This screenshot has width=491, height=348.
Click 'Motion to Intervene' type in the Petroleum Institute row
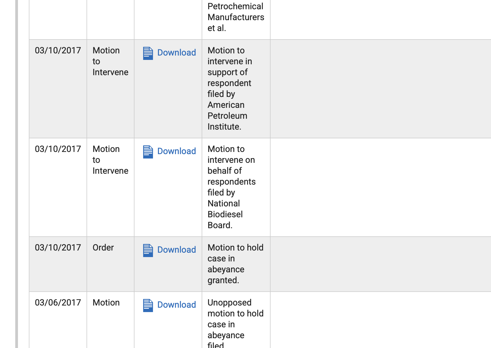click(x=110, y=61)
